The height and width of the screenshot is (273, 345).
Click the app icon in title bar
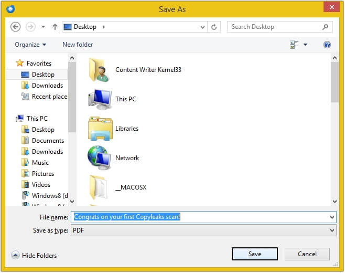tap(10, 9)
